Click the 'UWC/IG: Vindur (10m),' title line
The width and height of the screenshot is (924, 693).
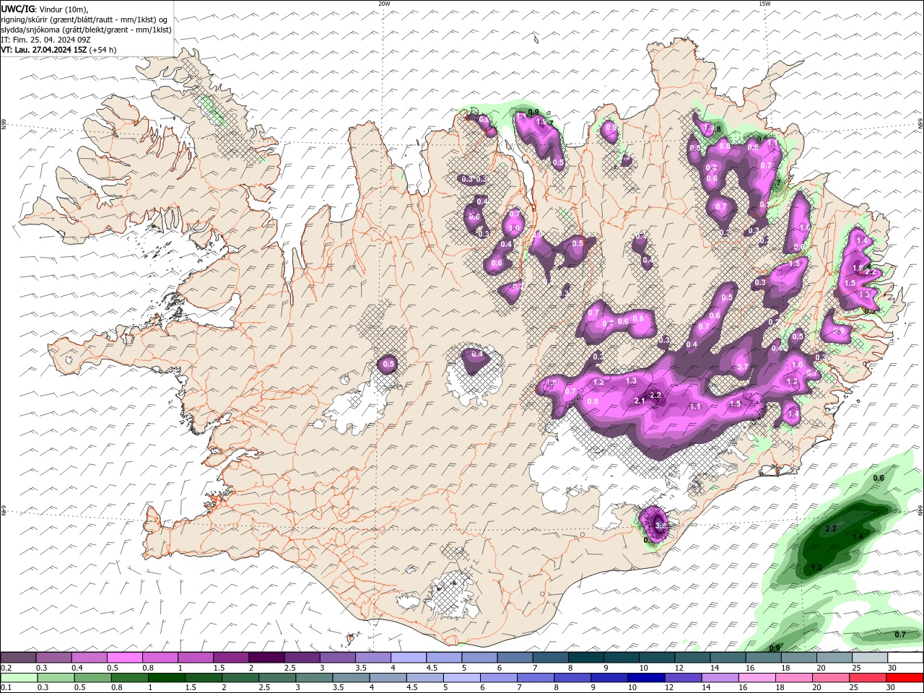45,9
